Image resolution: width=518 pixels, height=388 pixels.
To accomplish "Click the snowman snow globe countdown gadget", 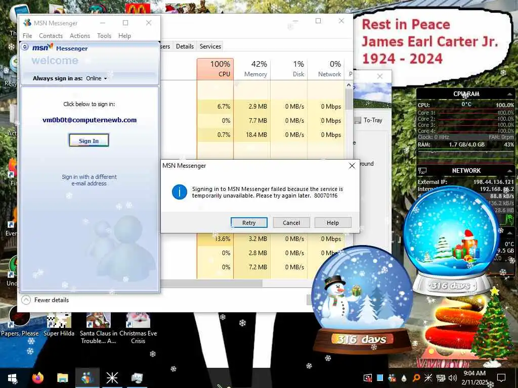I will [x=362, y=299].
